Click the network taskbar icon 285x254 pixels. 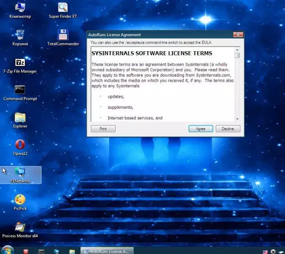[56, 251]
